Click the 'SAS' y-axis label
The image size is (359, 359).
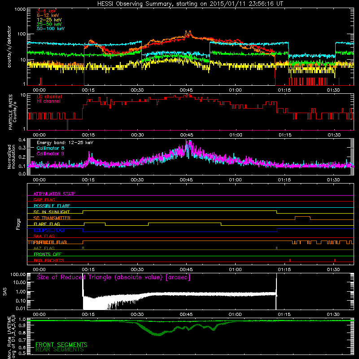(x=5, y=292)
